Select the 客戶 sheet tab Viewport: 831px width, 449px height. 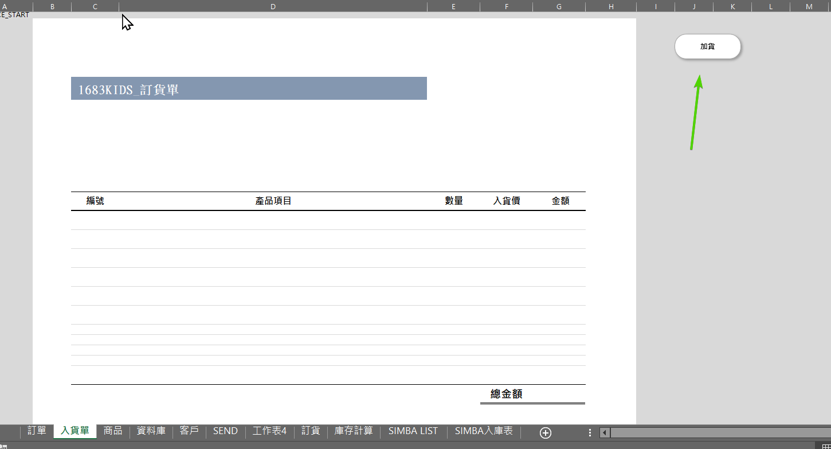click(189, 431)
